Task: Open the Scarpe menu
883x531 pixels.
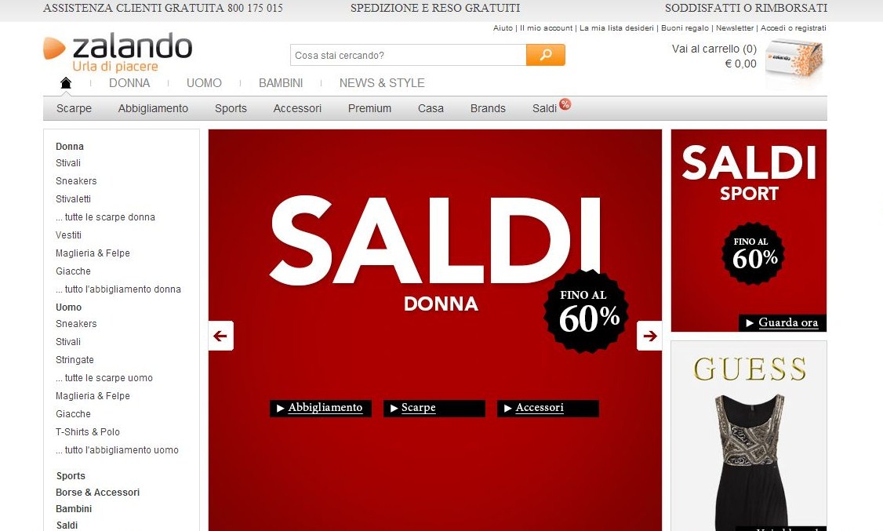Action: coord(74,108)
